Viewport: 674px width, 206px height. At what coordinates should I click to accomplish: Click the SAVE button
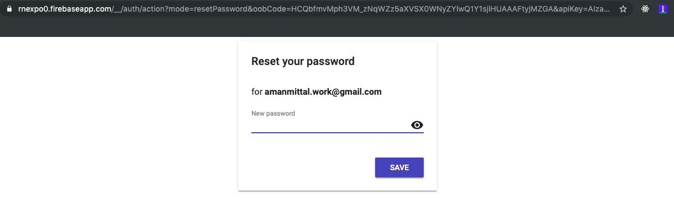pyautogui.click(x=399, y=167)
